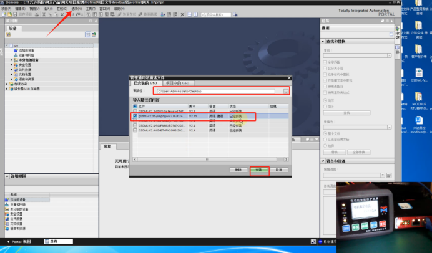Select the 向上 radio button
Image resolution: width=432 pixels, height=253 pixels.
tap(325, 107)
